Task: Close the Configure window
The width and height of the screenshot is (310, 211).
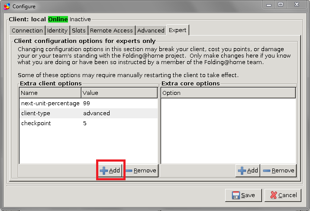Action: (297, 4)
